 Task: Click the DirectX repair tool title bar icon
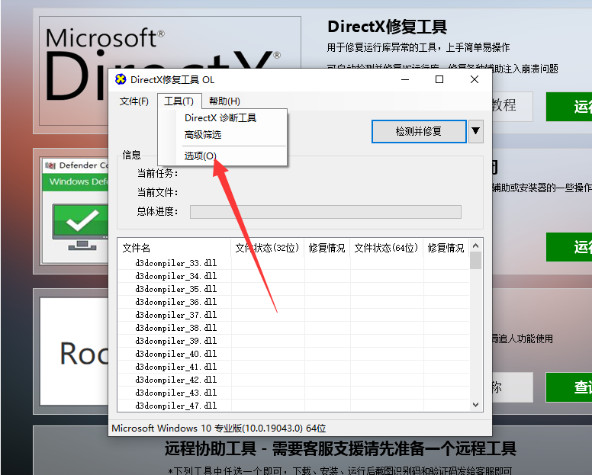click(x=120, y=79)
